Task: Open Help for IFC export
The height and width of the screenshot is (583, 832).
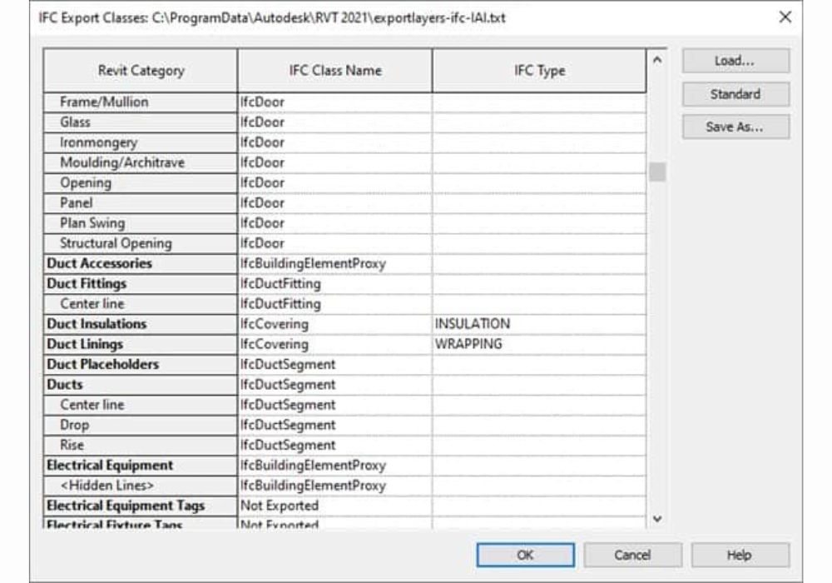Action: pyautogui.click(x=740, y=555)
